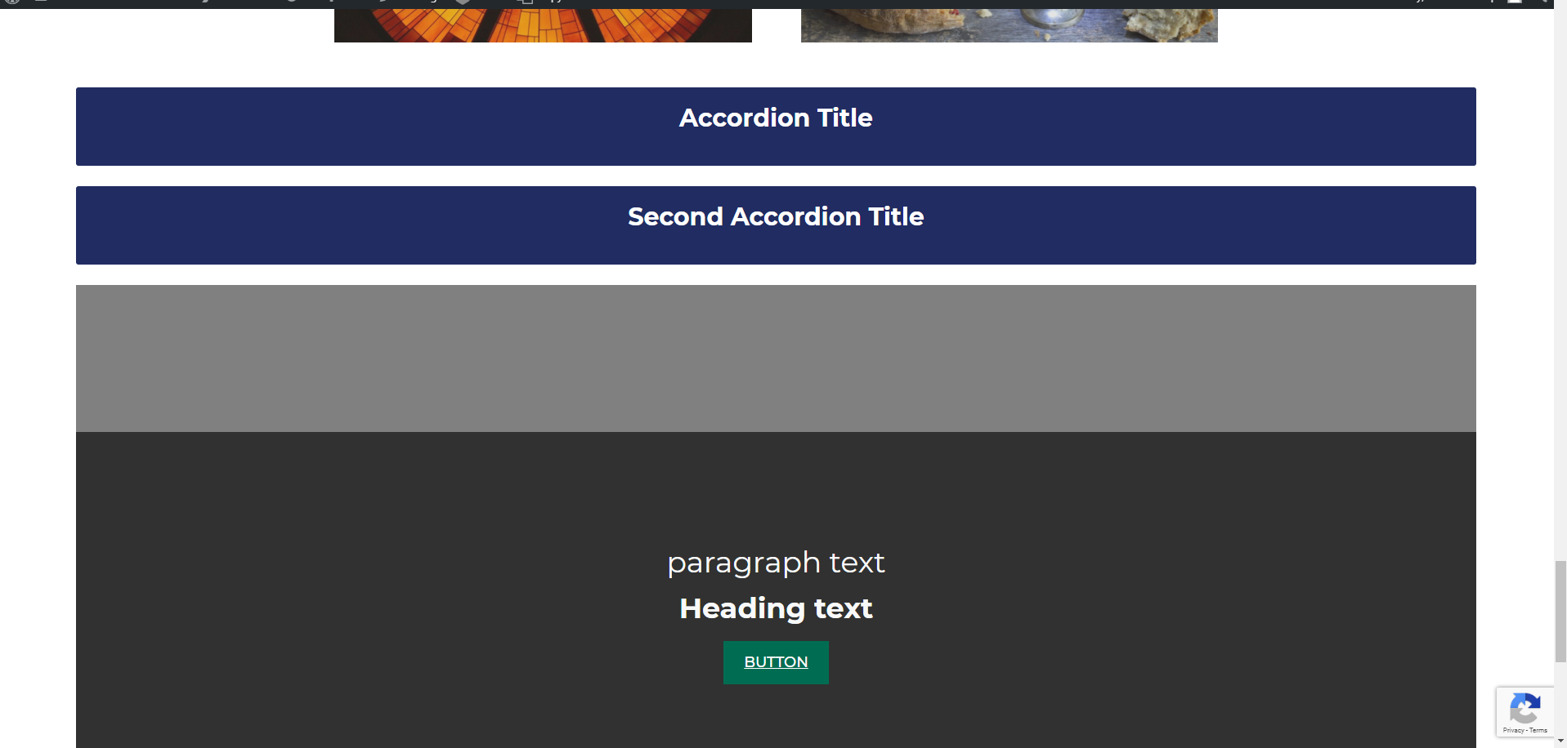Image resolution: width=1567 pixels, height=748 pixels.
Task: Click the green BUTTON link
Action: 775,662
